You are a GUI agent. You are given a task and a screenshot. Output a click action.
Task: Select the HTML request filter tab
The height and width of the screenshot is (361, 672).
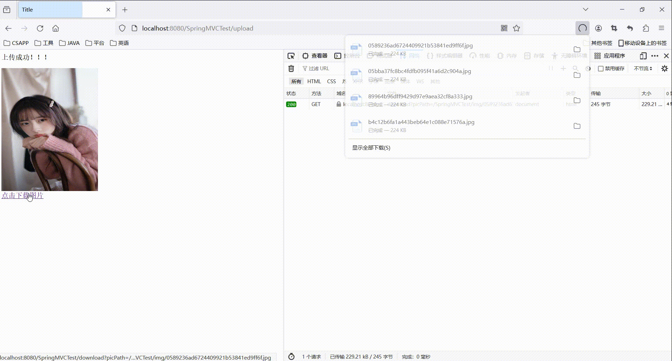(x=314, y=81)
